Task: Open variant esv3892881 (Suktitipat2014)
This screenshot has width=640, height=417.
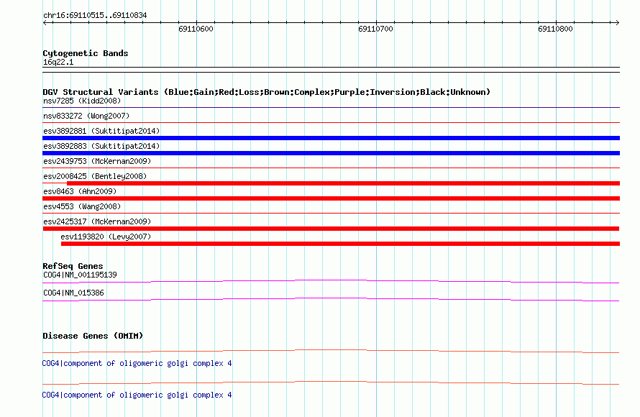Action: coord(101,131)
